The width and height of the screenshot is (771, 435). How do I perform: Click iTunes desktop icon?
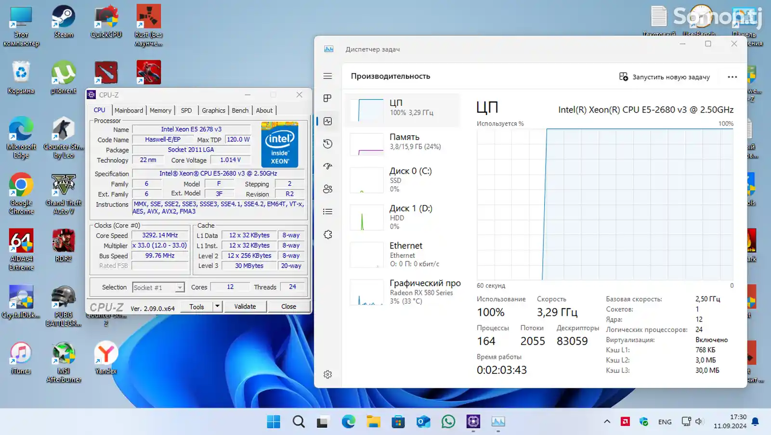pyautogui.click(x=21, y=358)
